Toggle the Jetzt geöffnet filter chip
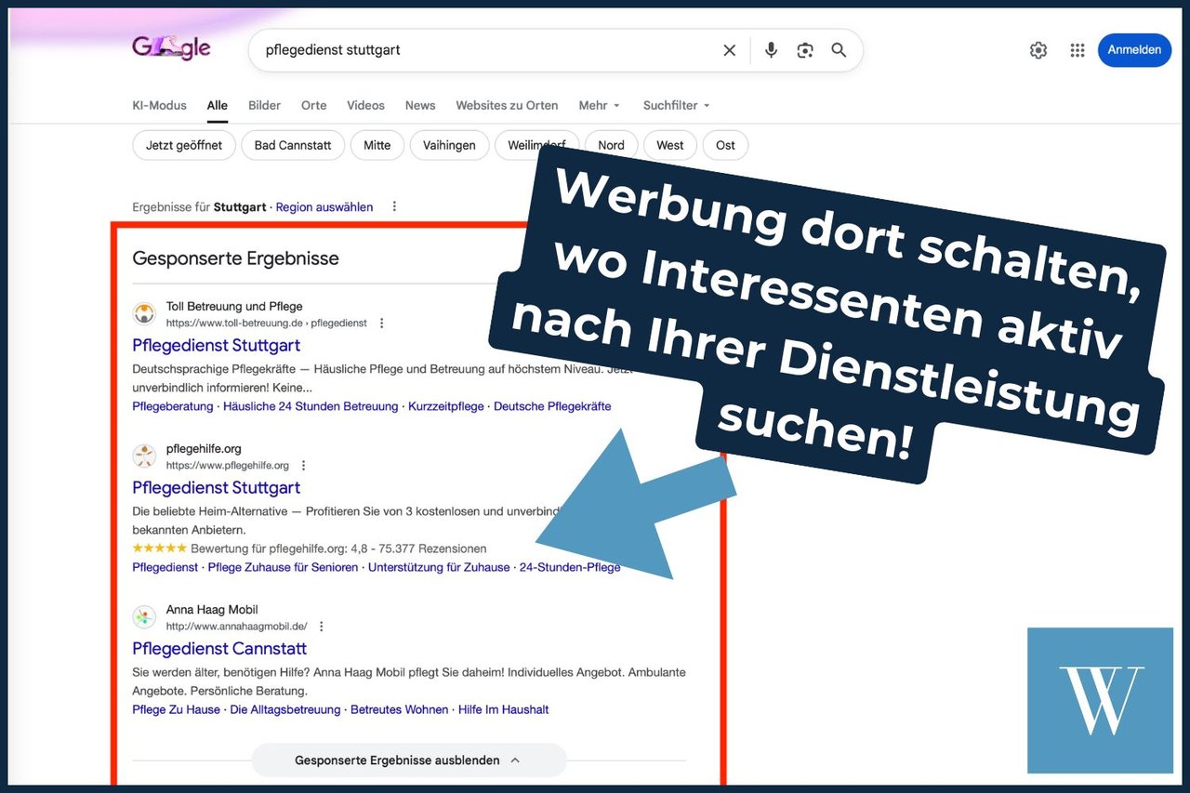The width and height of the screenshot is (1190, 793). pyautogui.click(x=184, y=145)
